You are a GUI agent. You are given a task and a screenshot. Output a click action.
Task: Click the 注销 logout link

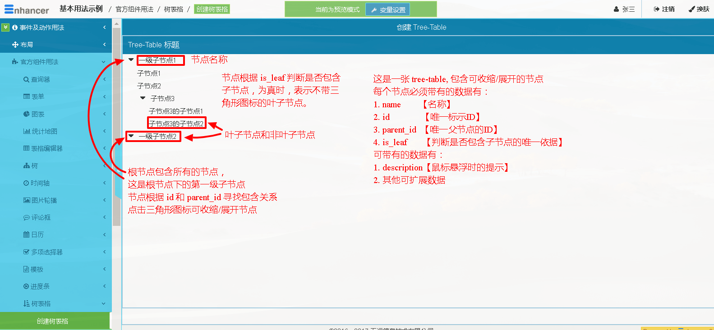[x=664, y=9]
